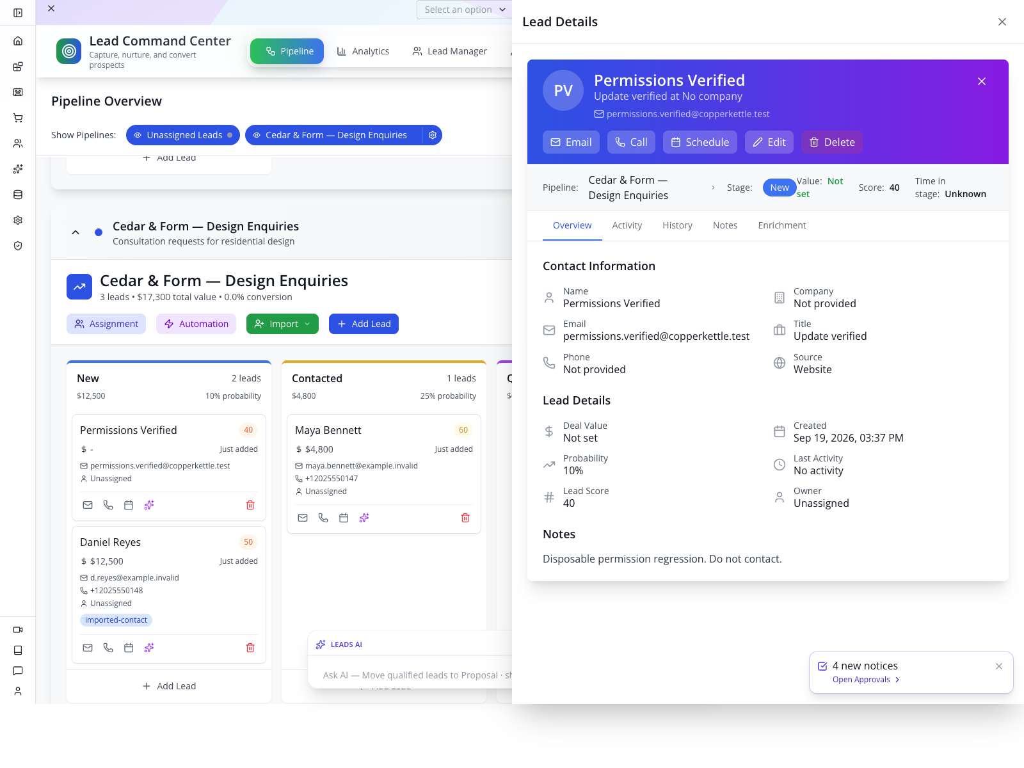Open the Import dropdown button
This screenshot has height=768, width=1024.
[x=282, y=324]
